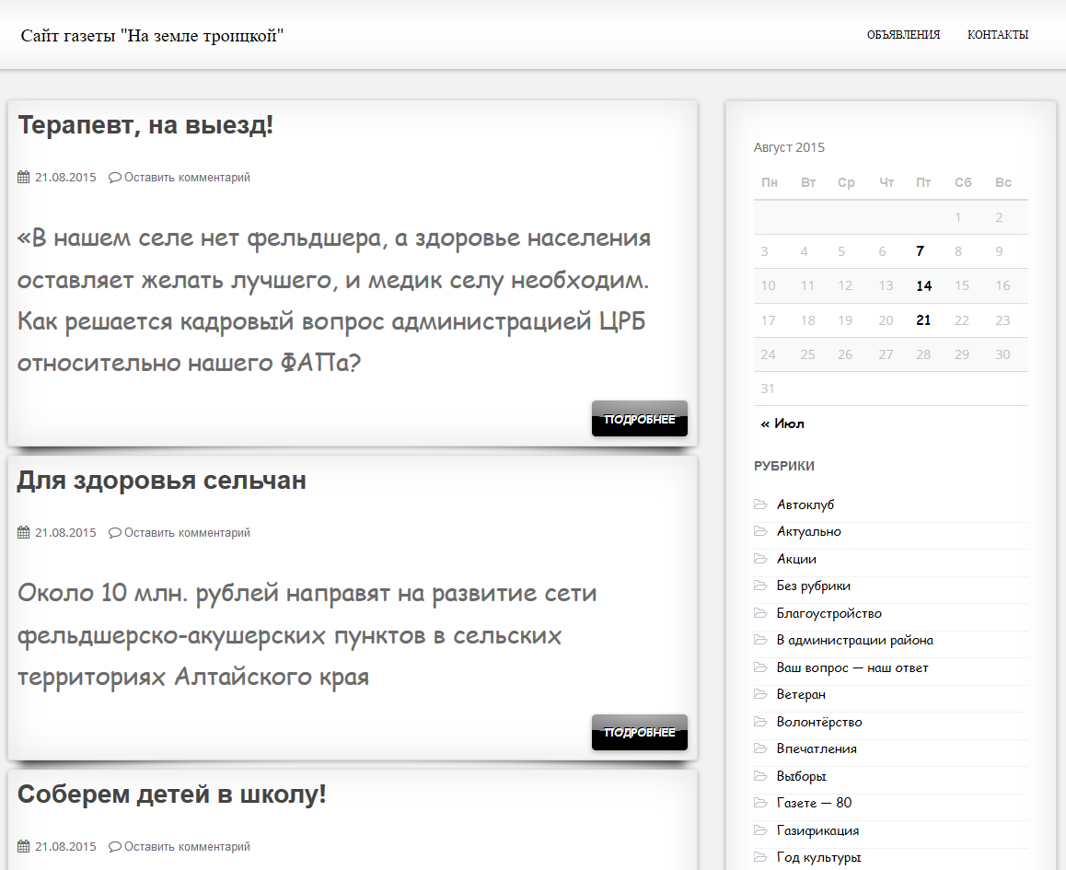
Task: Click ПОДРОБНЕЕ under Терапевт, на выезд!
Action: click(639, 419)
